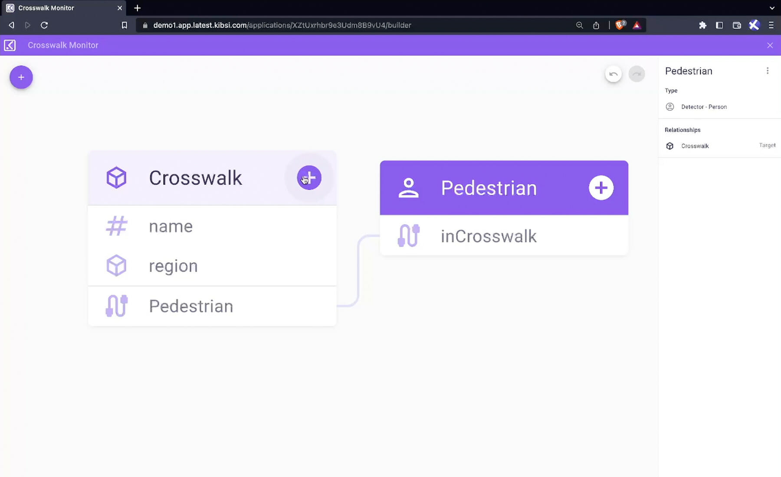This screenshot has width=781, height=477.
Task: Click the redo arrow button
Action: coord(637,74)
